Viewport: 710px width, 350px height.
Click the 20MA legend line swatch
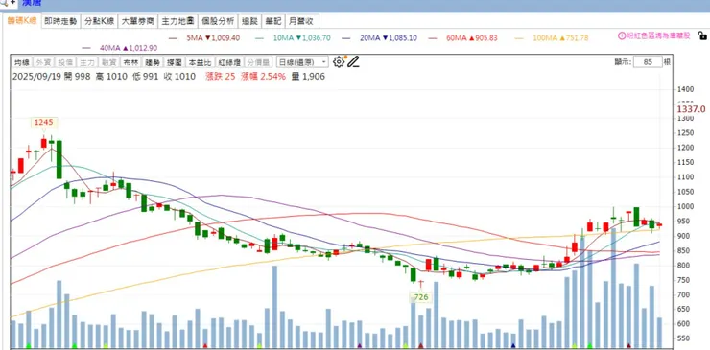[x=346, y=38]
